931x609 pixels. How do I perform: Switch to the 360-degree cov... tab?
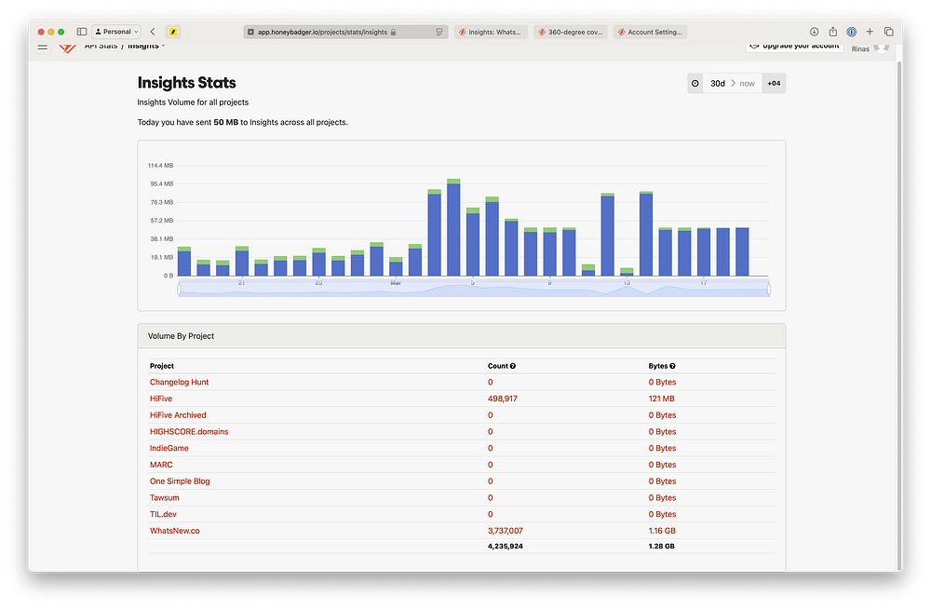coord(571,32)
